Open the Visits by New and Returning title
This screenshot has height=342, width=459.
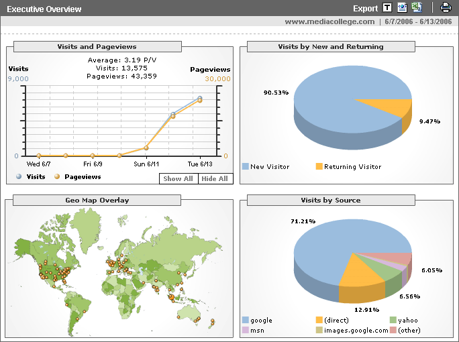[331, 46]
